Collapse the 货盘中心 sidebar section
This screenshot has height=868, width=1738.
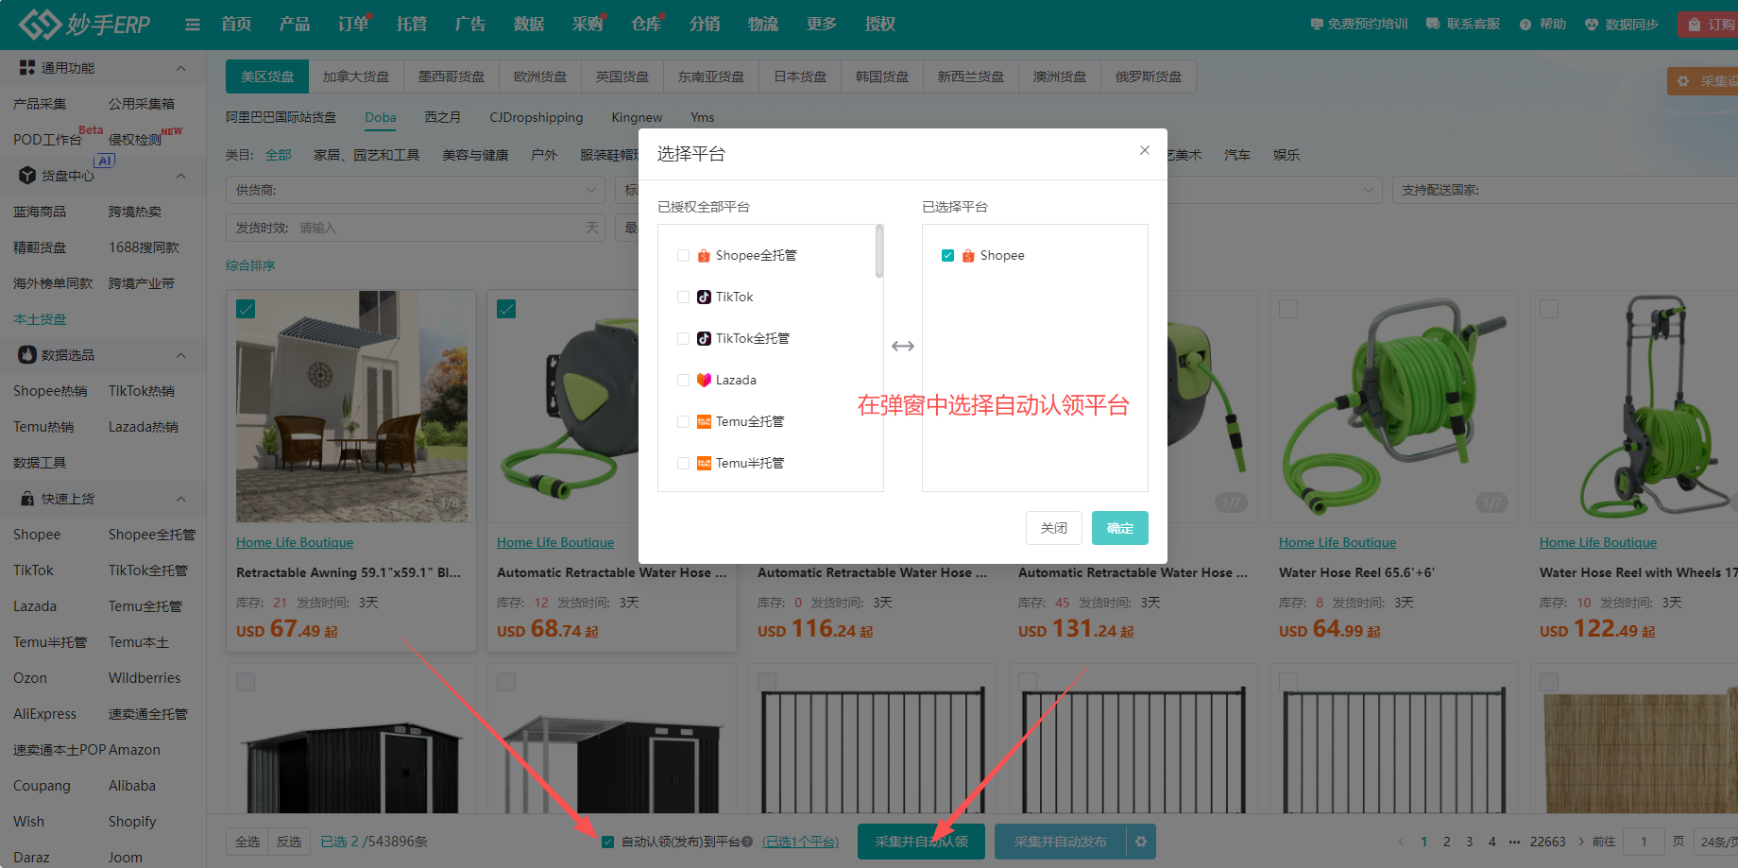(180, 176)
